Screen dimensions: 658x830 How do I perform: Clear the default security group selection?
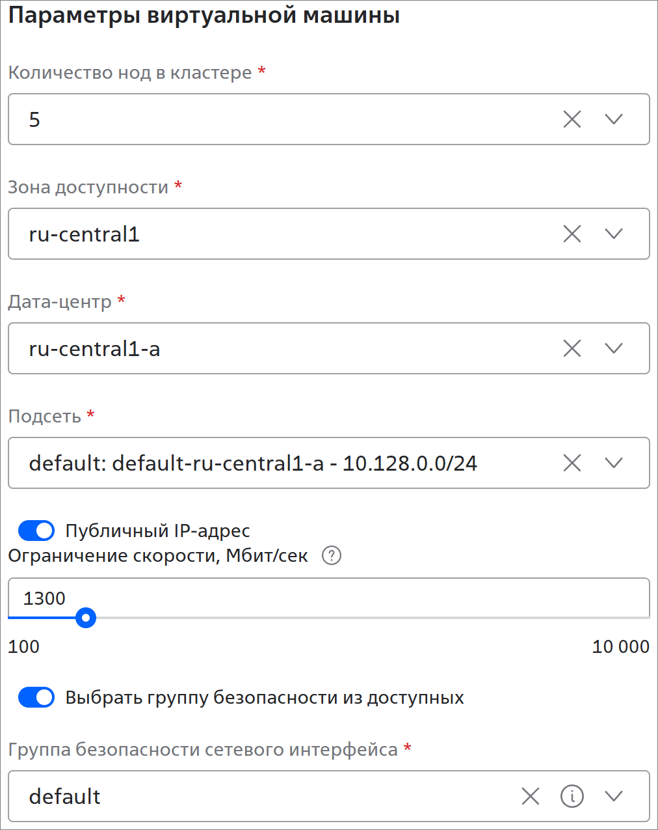coord(531,795)
